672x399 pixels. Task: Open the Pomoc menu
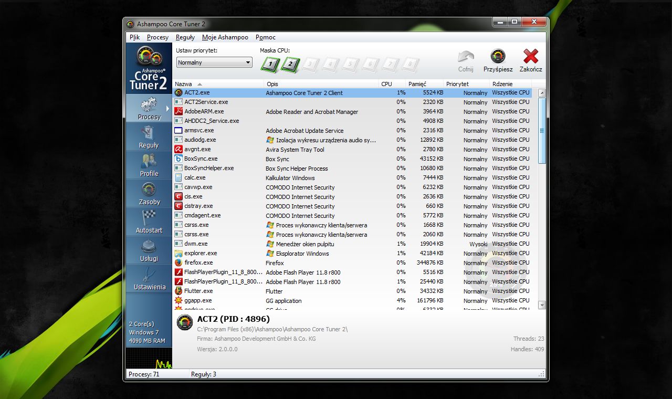click(266, 37)
